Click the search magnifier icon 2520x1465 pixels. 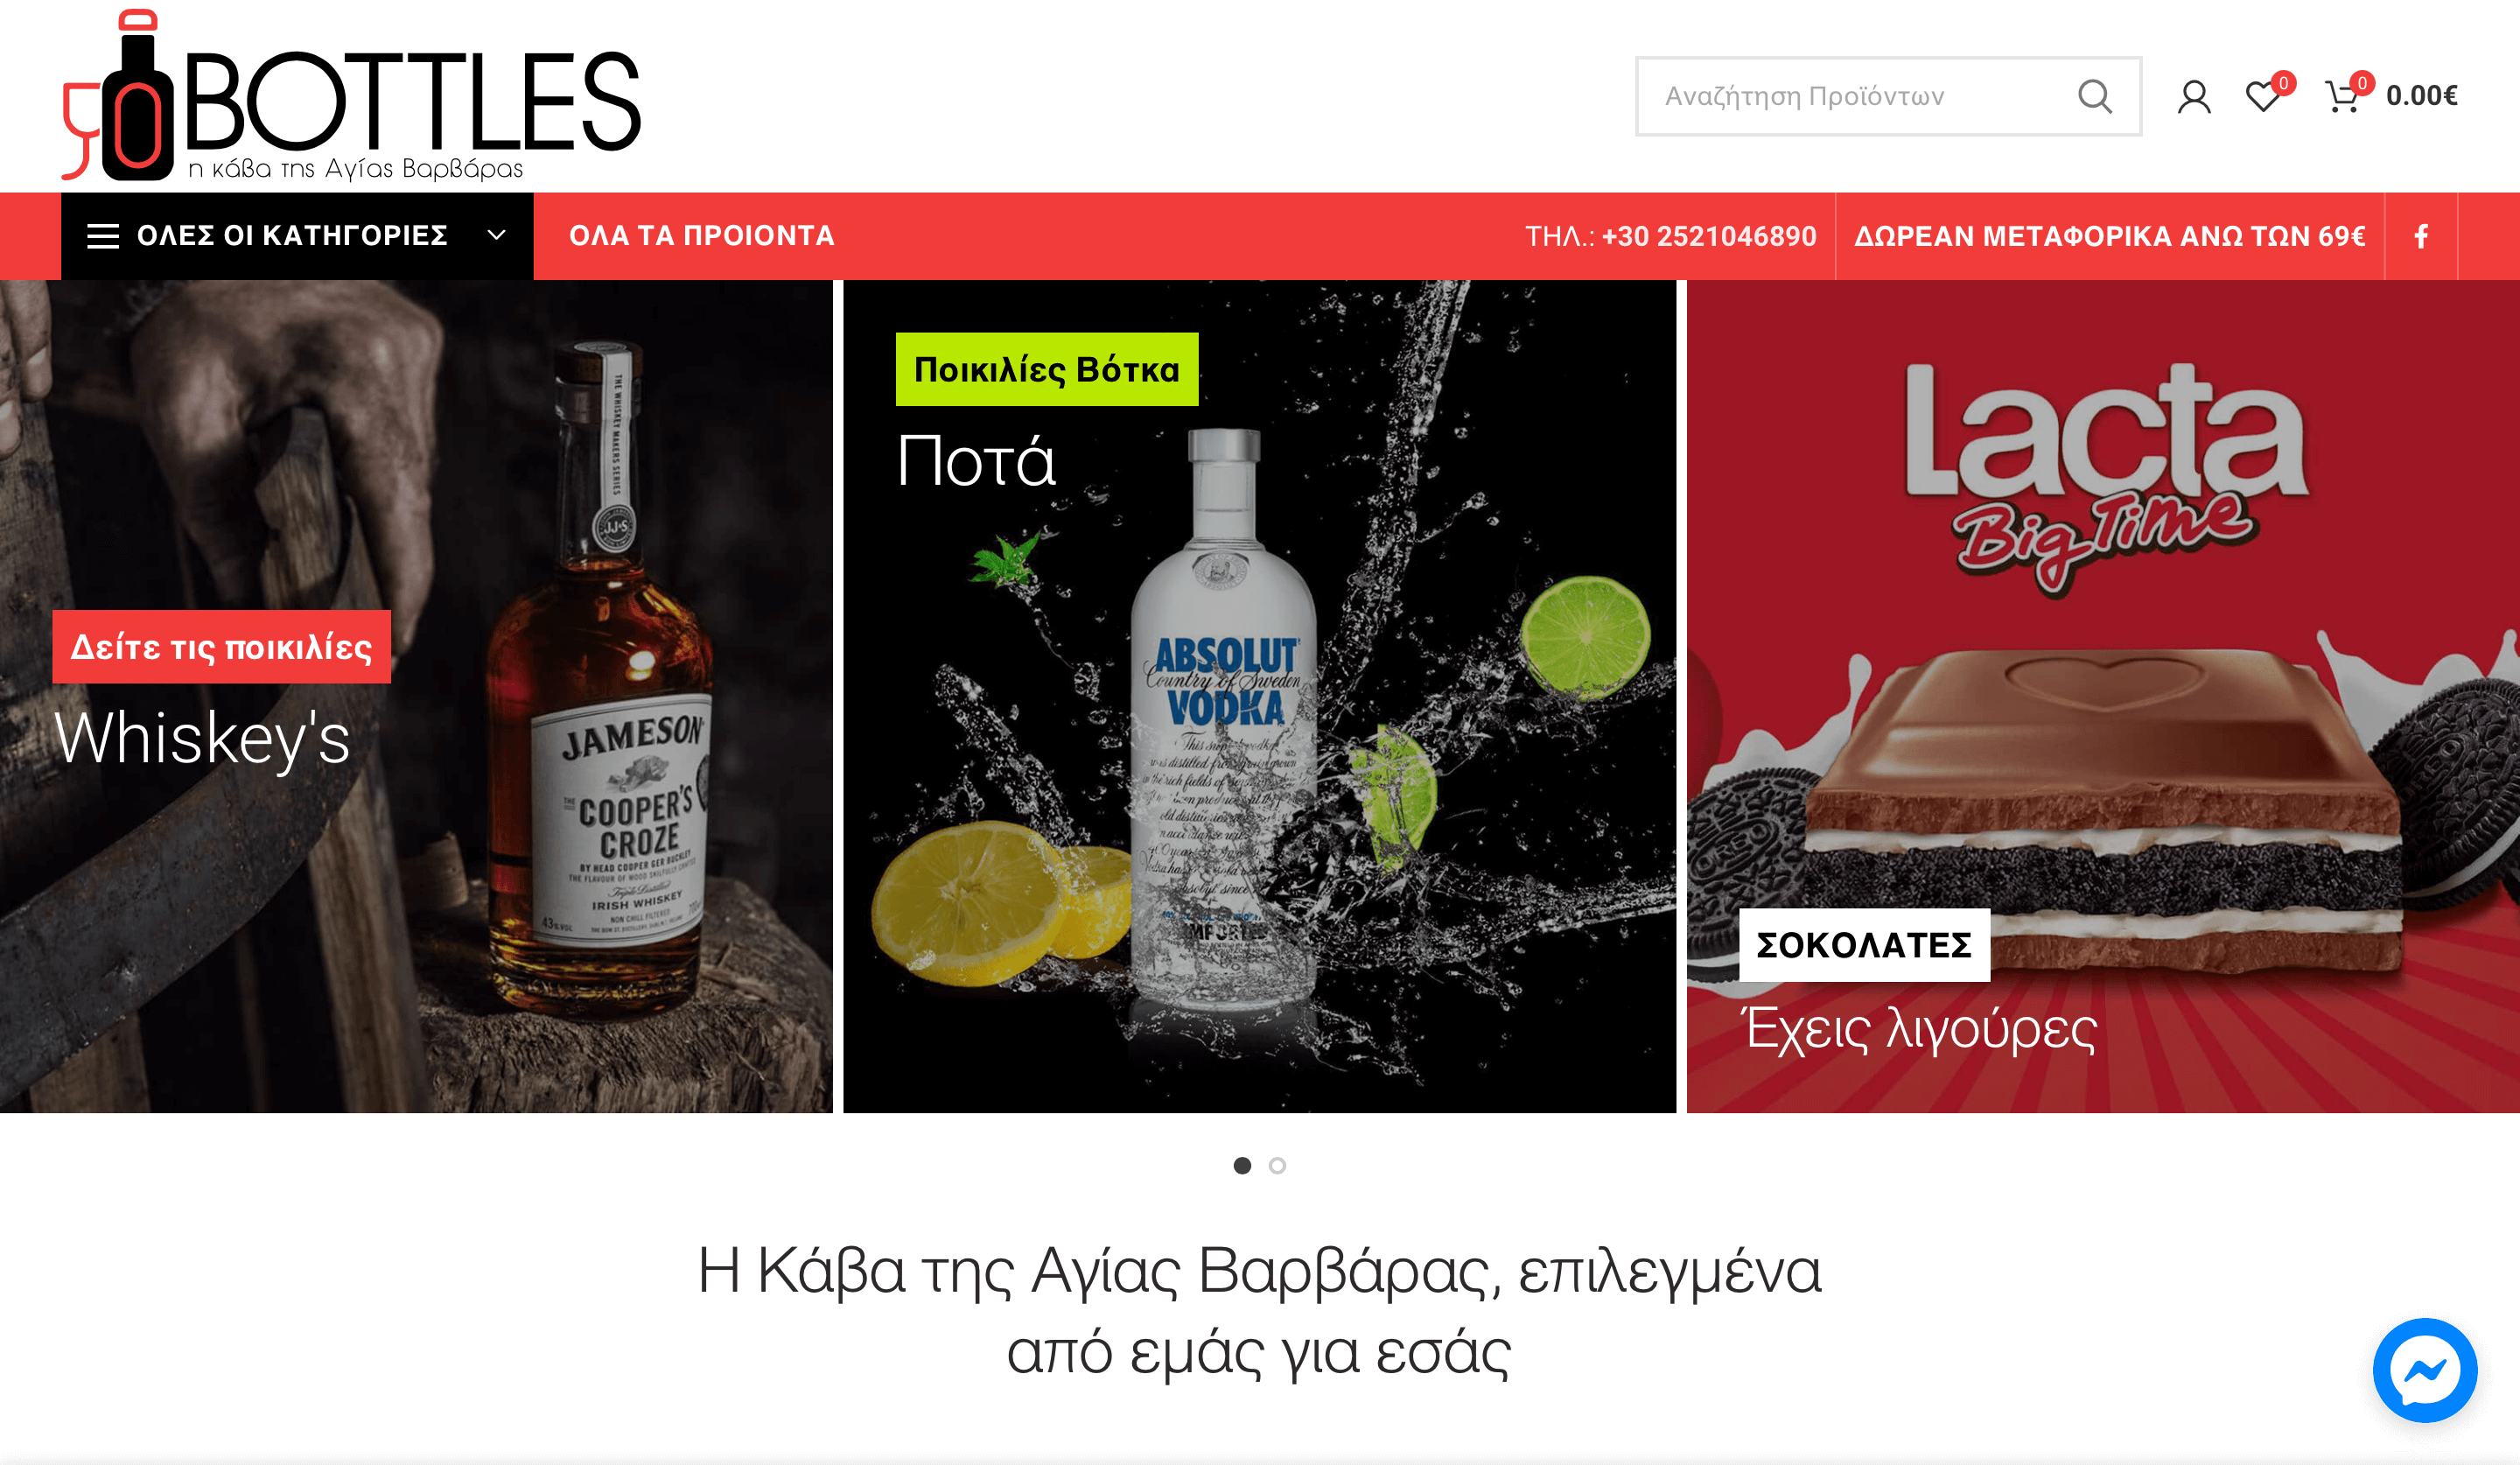coord(2094,96)
